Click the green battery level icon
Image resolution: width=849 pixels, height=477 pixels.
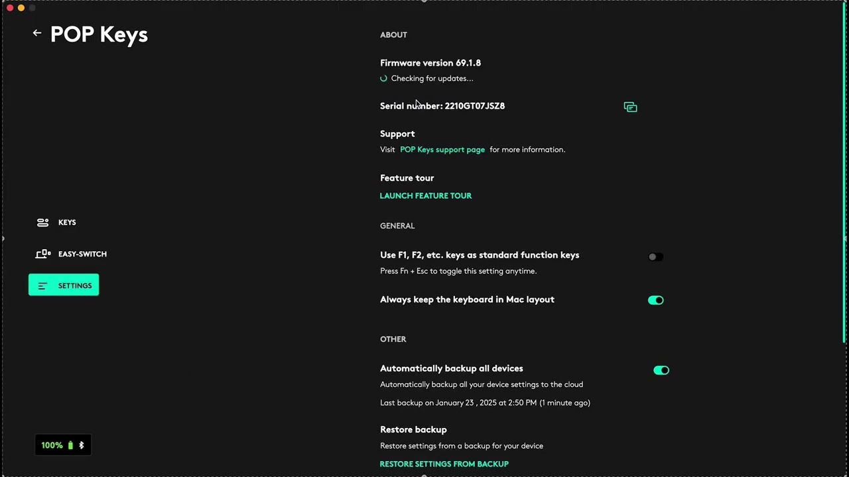point(70,445)
